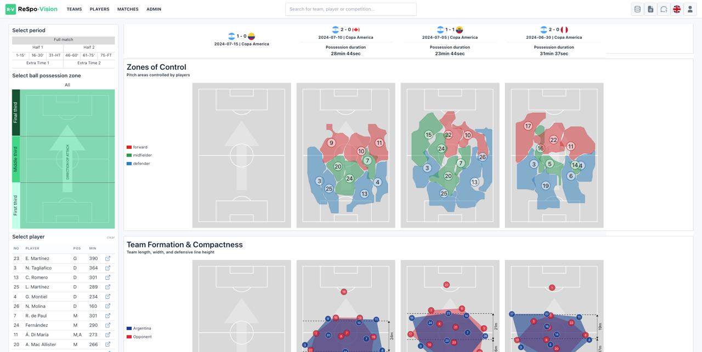Viewport: 702px width, 352px height.
Task: Select the Half 1 period
Action: pyautogui.click(x=38, y=48)
